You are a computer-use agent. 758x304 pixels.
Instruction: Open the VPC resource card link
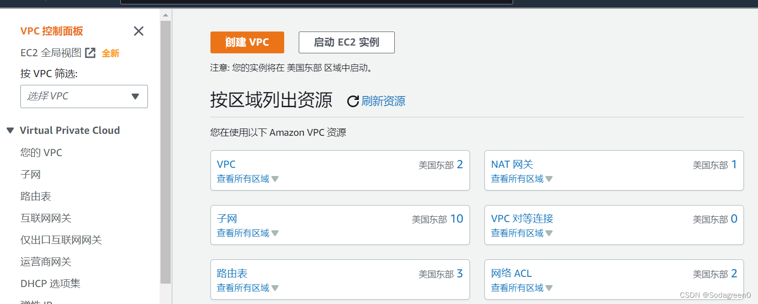click(x=226, y=164)
